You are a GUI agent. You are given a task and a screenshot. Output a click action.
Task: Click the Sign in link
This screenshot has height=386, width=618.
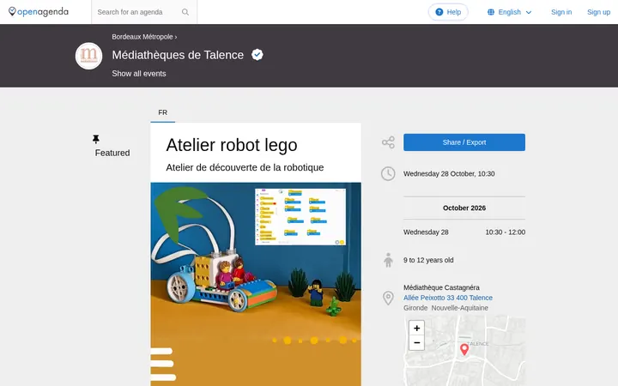tap(561, 12)
